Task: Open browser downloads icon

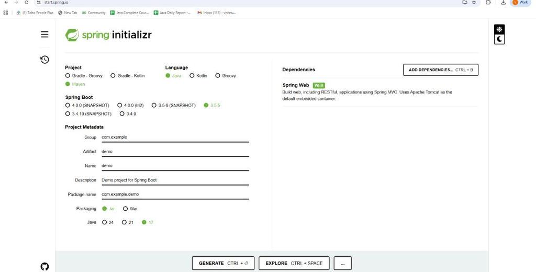Action: pos(503,3)
